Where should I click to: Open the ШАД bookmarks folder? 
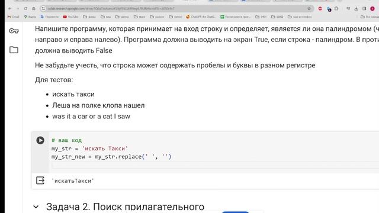click(277, 17)
